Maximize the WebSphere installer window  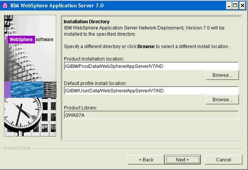(x=235, y=6)
